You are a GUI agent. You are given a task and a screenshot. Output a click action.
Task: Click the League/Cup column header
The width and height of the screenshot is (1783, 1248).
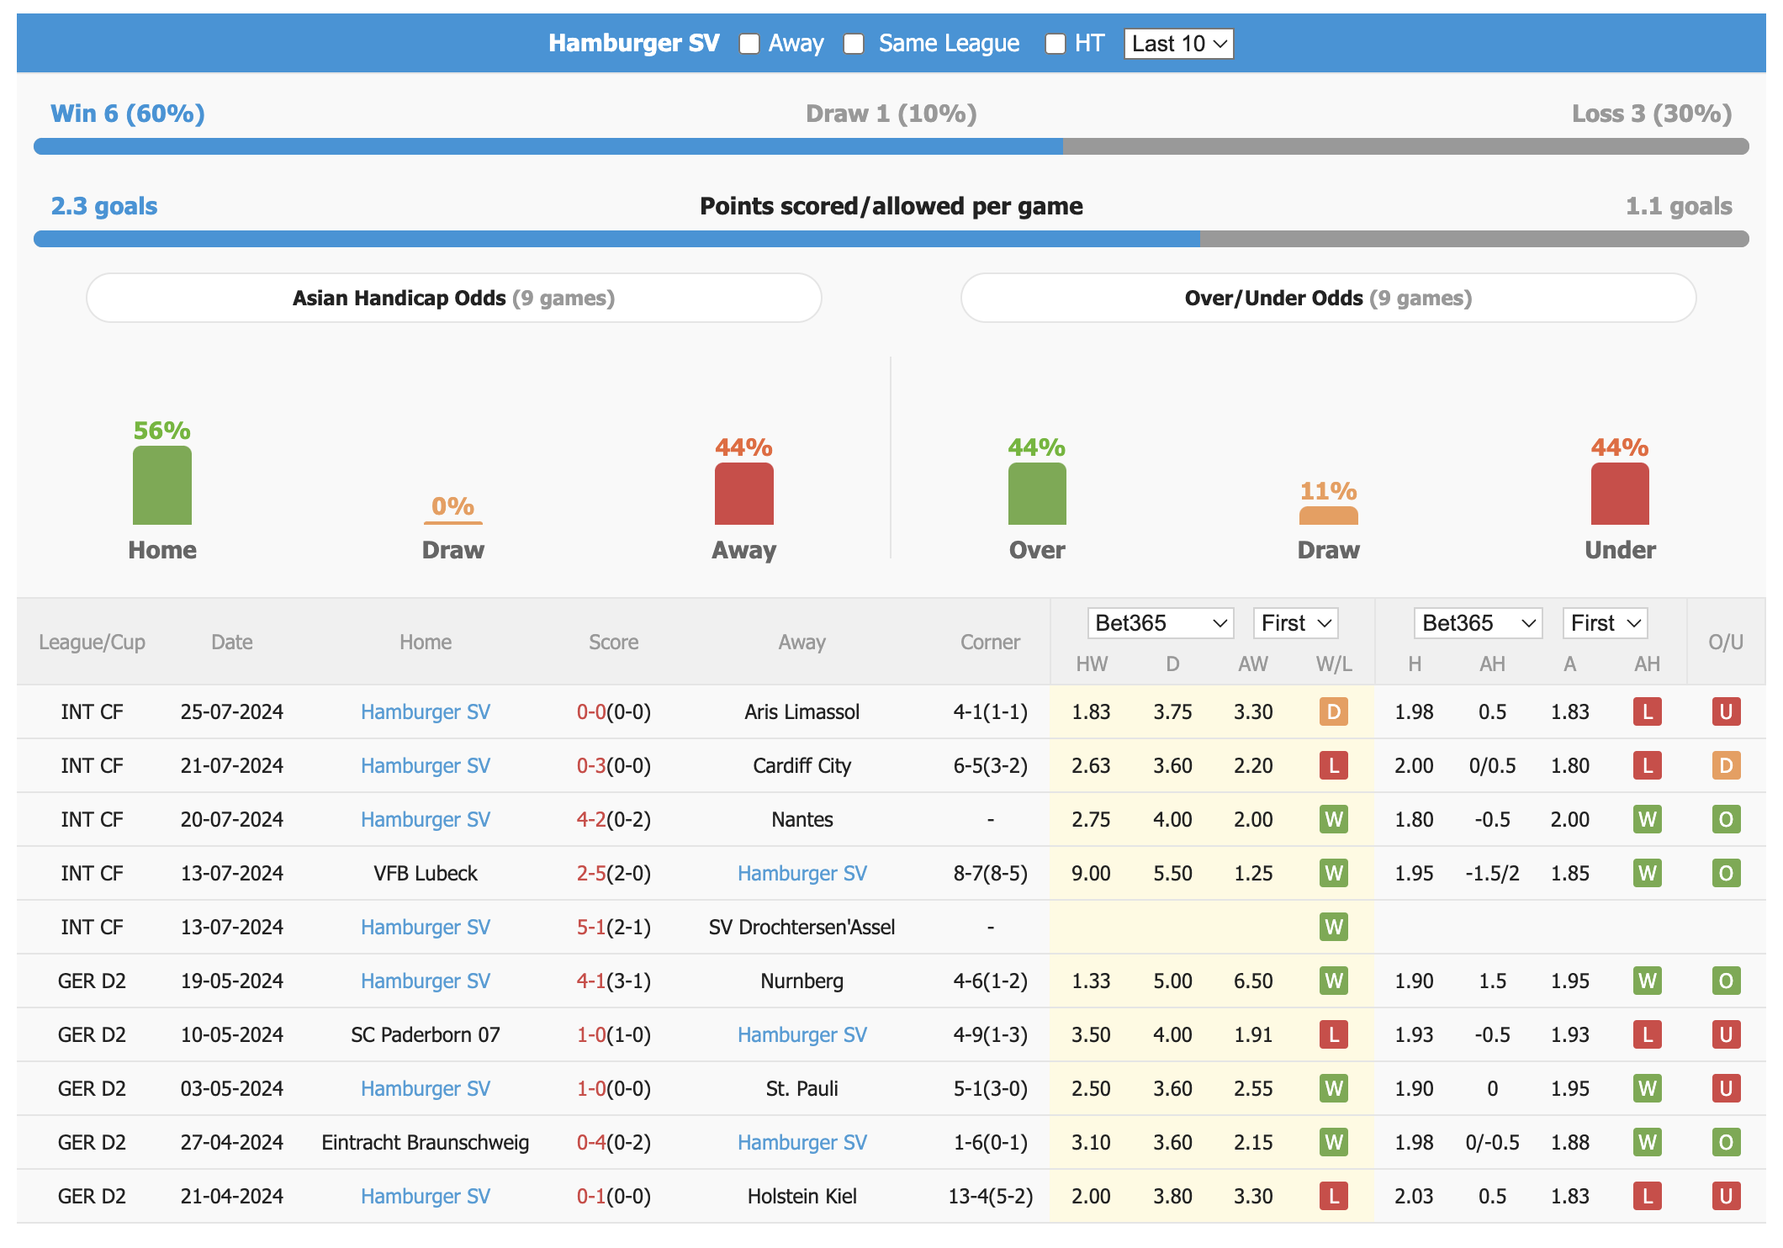[x=92, y=642]
